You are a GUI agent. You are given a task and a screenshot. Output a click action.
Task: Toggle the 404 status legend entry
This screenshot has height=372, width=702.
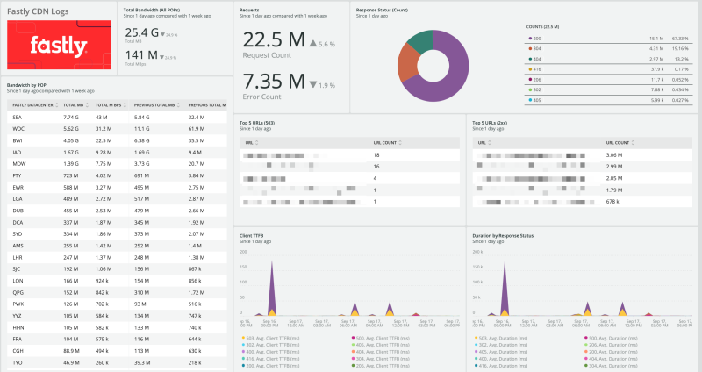point(537,58)
